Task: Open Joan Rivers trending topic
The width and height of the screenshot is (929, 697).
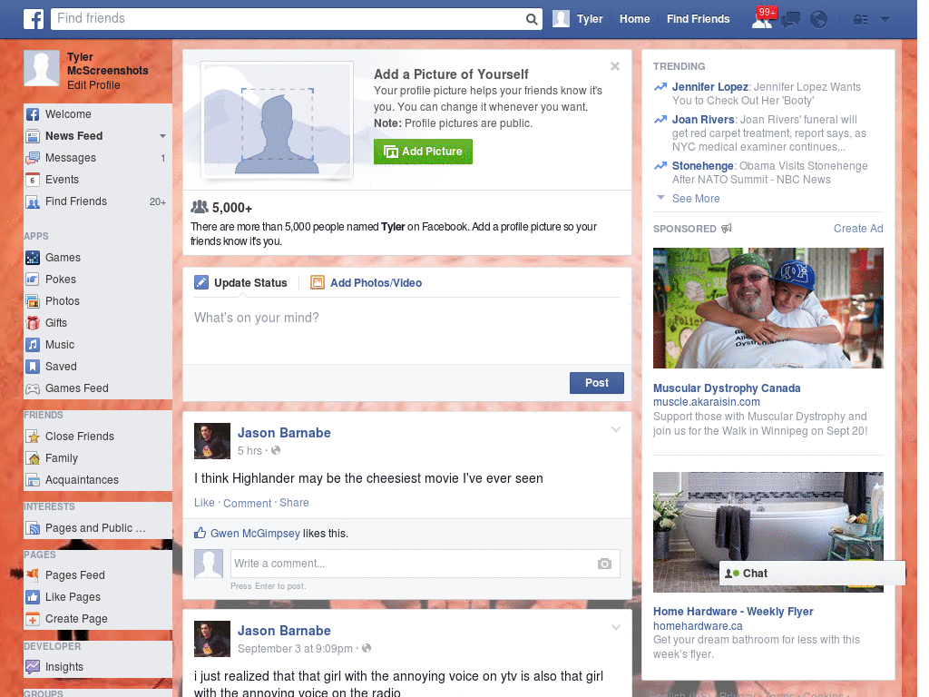Action: click(703, 120)
